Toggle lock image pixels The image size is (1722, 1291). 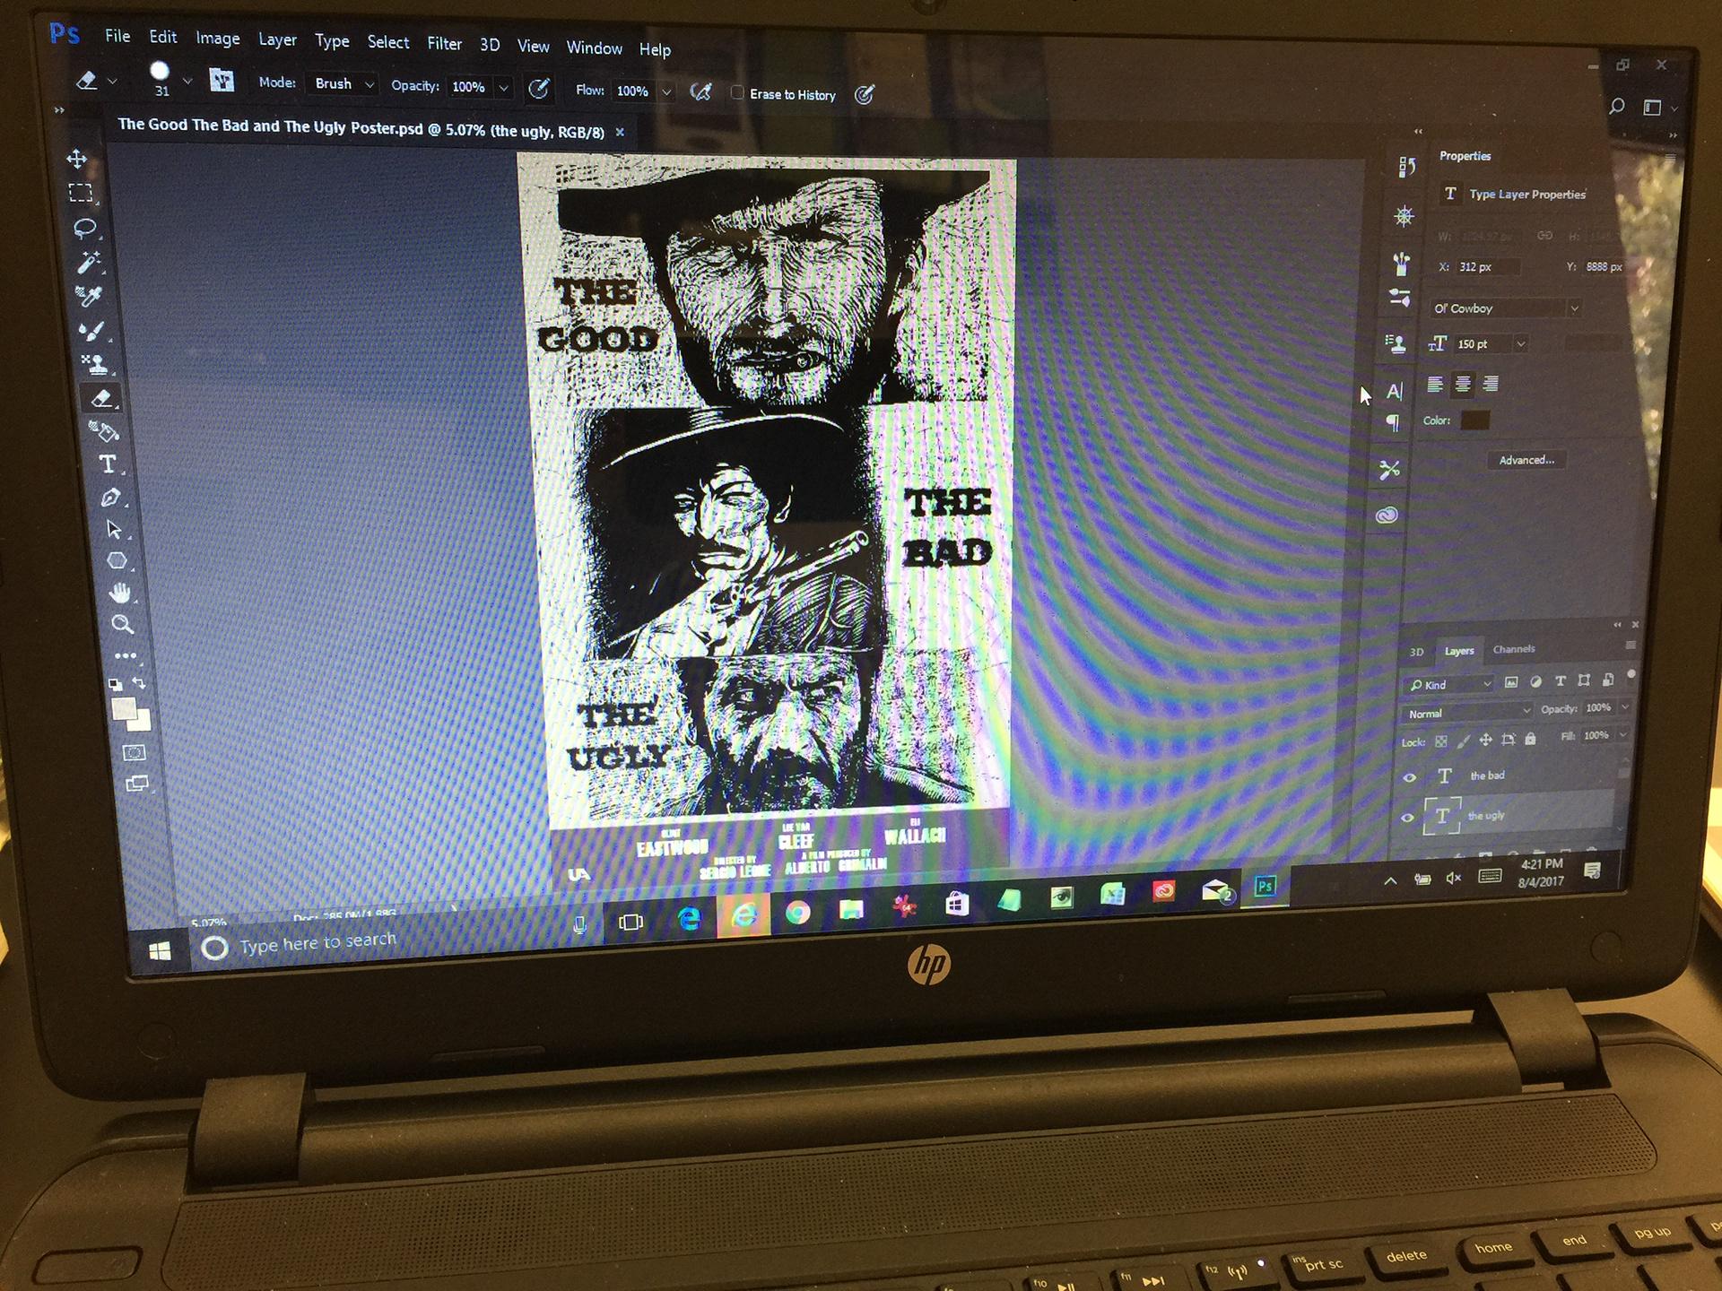[x=1464, y=741]
